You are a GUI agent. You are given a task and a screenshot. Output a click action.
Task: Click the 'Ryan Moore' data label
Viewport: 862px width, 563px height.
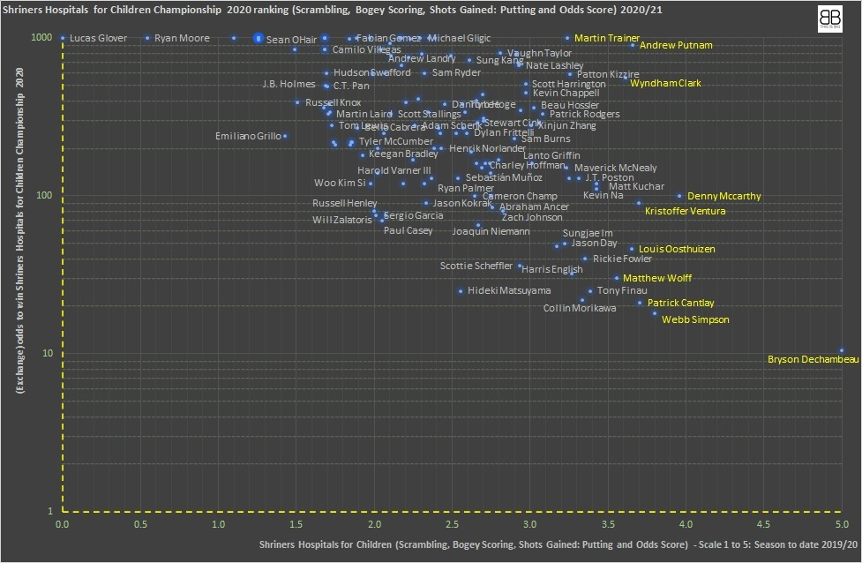[x=182, y=38]
